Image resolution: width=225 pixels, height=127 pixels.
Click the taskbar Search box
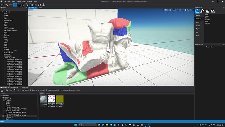click(x=87, y=125)
